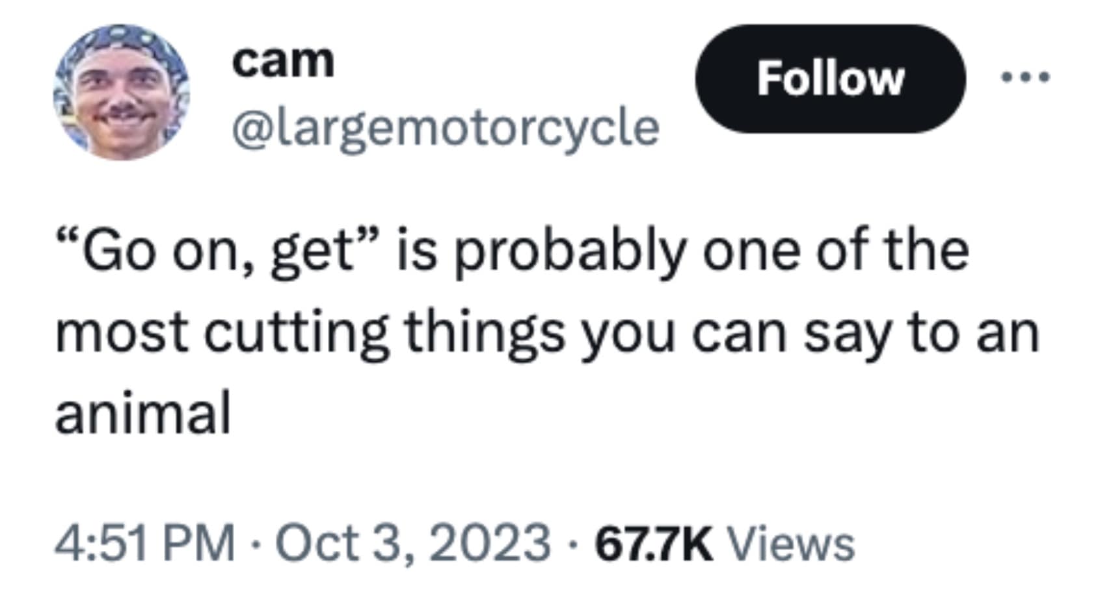Click the word "animal" in the tweet

pos(143,413)
